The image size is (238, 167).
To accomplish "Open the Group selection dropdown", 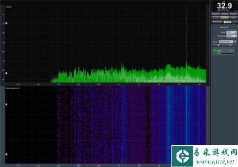I will (226, 42).
